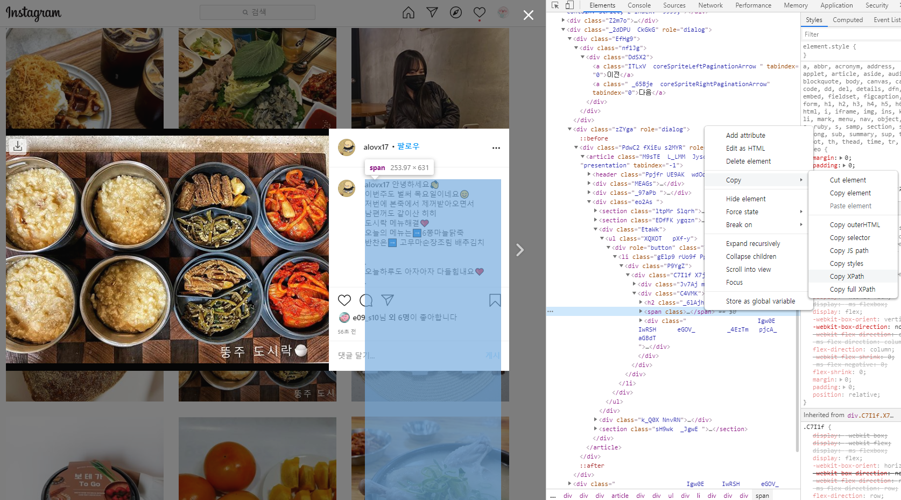
Task: Open the Event Listeners tab
Action: click(x=886, y=20)
